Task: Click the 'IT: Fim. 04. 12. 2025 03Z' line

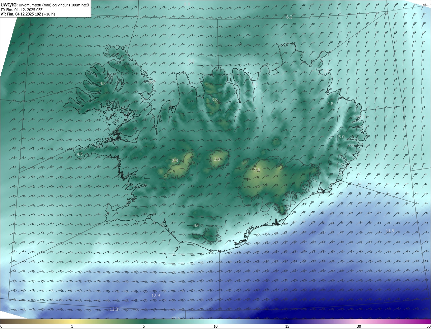Action: 22,10
